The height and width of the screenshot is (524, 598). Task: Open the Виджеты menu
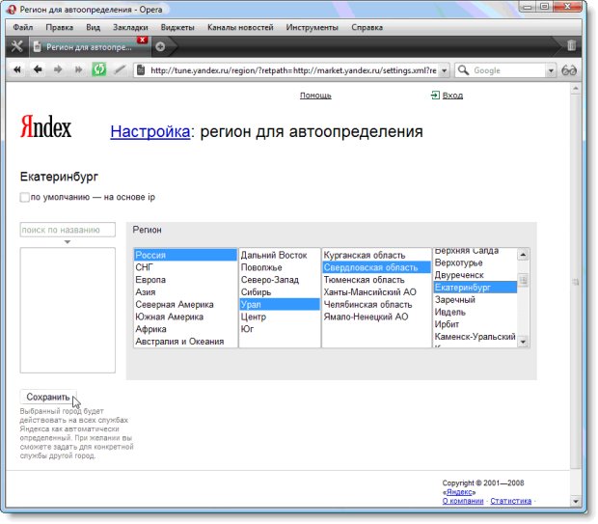coord(177,27)
